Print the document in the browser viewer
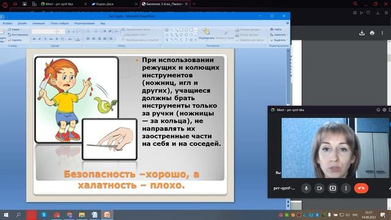The image size is (391, 220). click(372, 33)
